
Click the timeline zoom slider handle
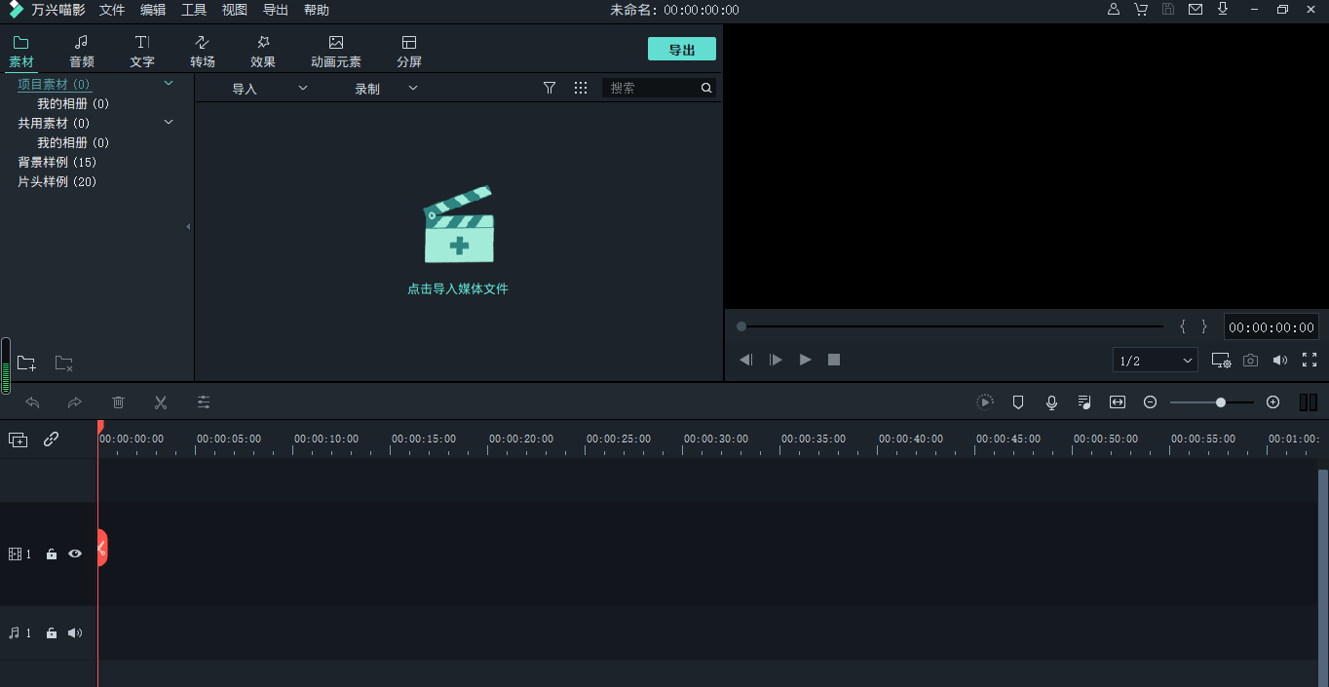tap(1221, 402)
